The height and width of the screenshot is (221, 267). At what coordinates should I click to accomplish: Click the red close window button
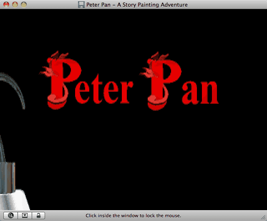click(6, 5)
